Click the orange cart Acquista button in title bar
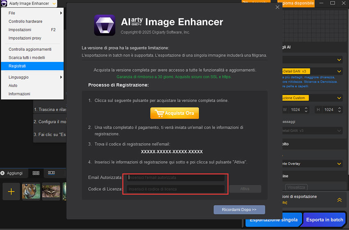The image size is (349, 230). [256, 2]
